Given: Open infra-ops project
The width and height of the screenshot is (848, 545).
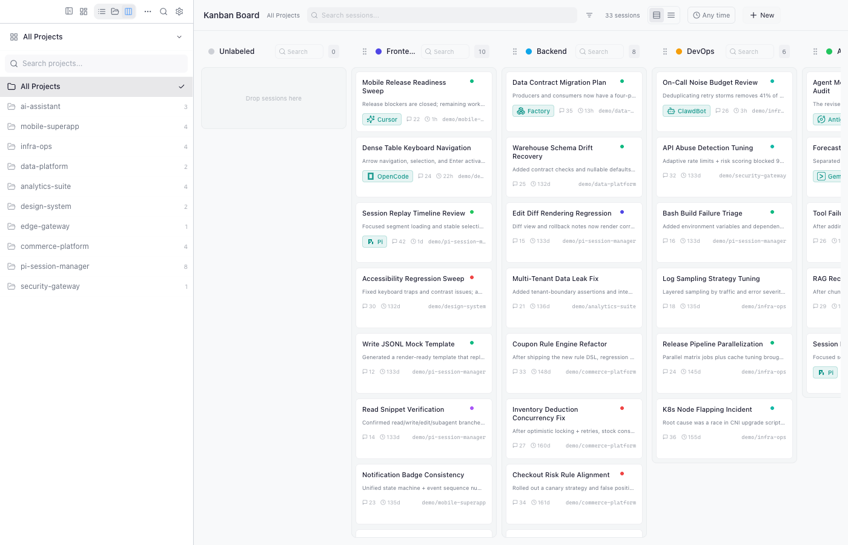Looking at the screenshot, I should (x=96, y=147).
